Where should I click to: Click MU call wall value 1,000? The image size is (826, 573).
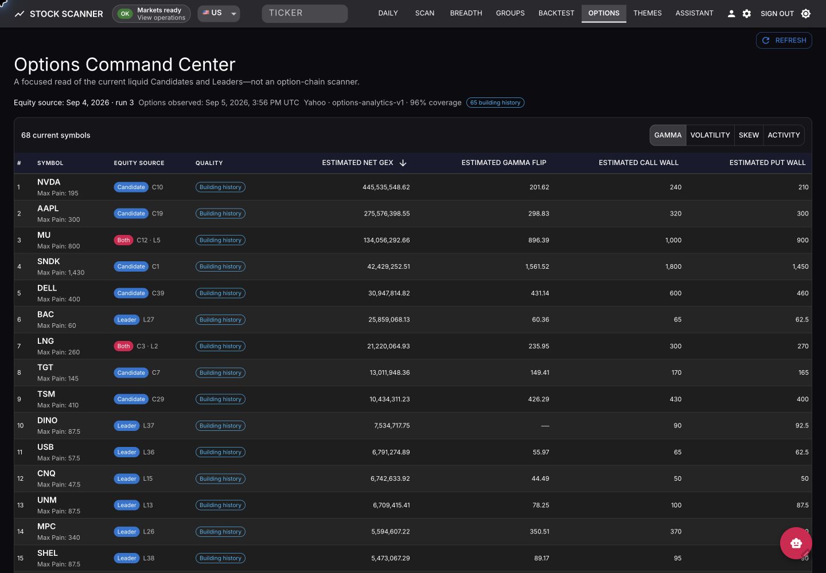coord(673,240)
